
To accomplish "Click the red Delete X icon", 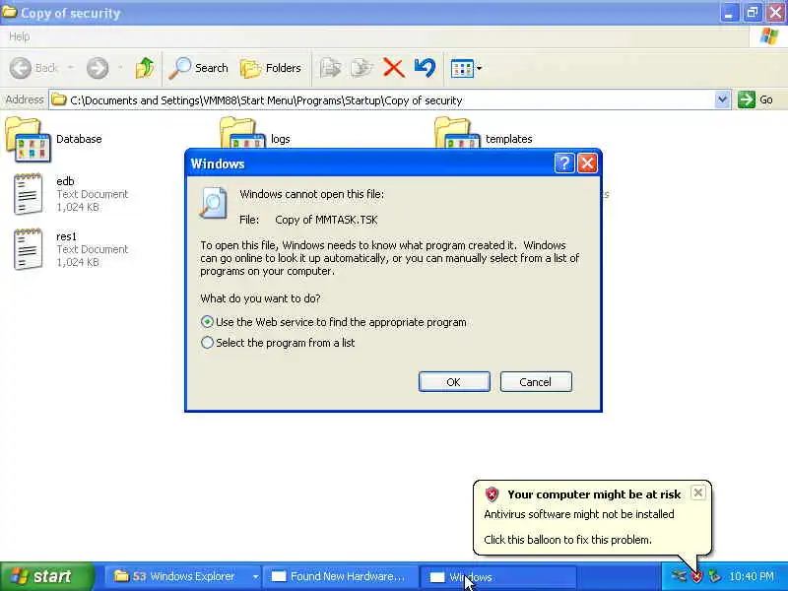I will point(393,68).
